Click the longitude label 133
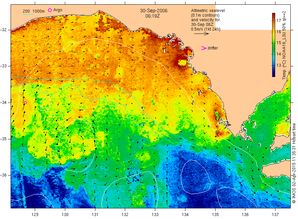Image resolution: width=298 pixels, height=219 pixels. tap(155, 215)
